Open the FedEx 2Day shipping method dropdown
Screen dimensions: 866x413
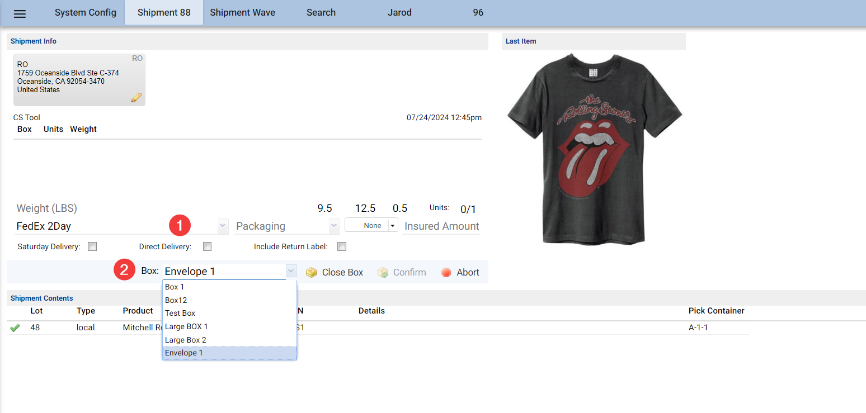coord(223,226)
